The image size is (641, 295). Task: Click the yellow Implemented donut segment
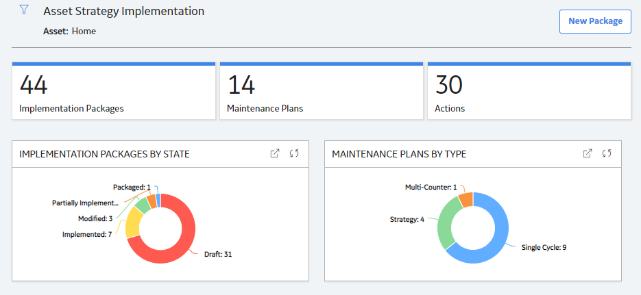[133, 222]
